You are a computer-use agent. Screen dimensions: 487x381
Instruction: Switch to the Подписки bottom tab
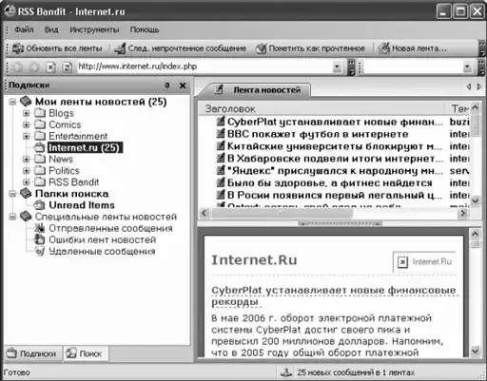[x=32, y=353]
